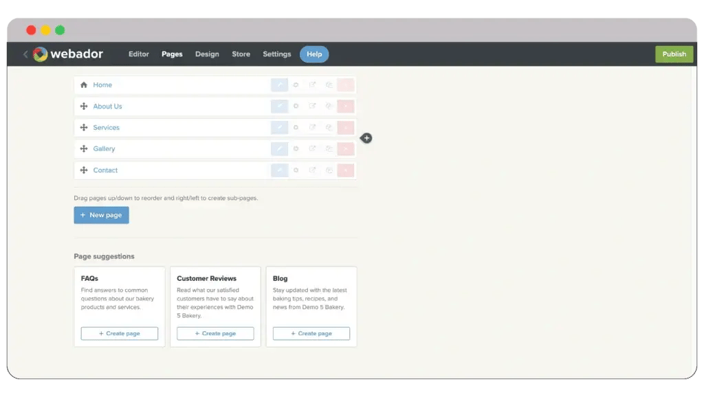Open the Design tab
Viewport: 704px width, 397px height.
click(x=207, y=54)
